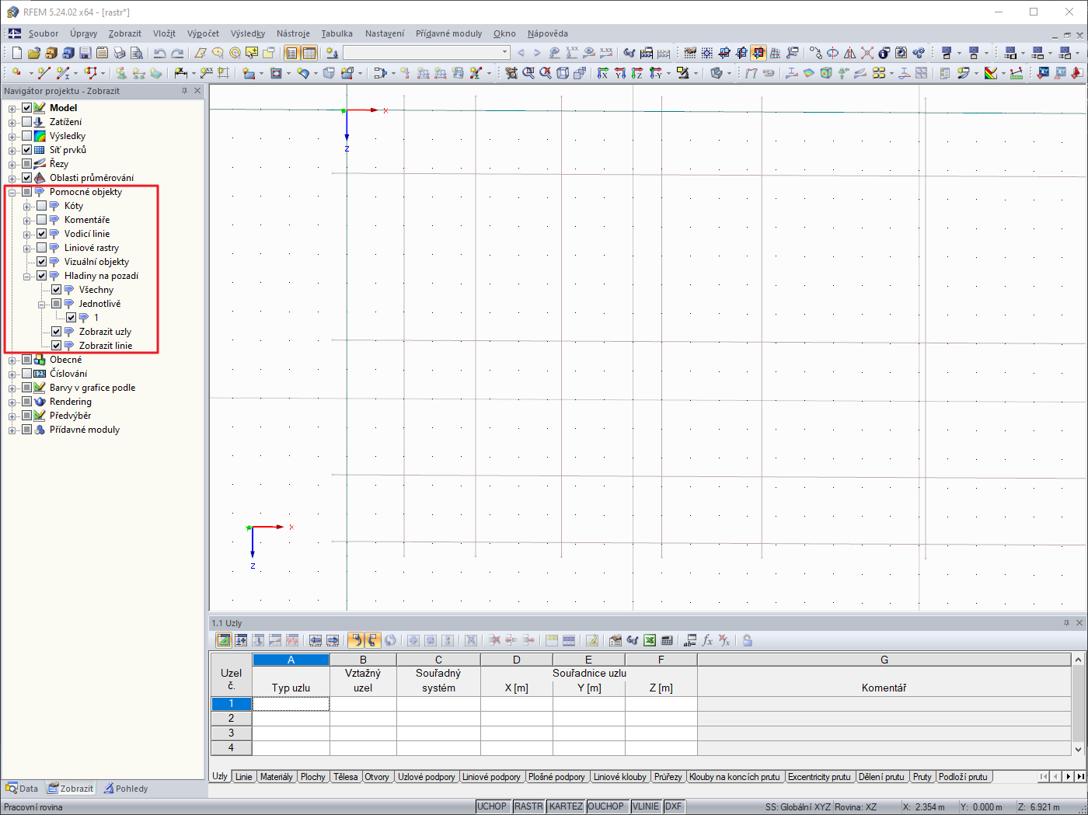
Task: Collapse the Pomocné objekty tree node
Action: click(x=12, y=192)
